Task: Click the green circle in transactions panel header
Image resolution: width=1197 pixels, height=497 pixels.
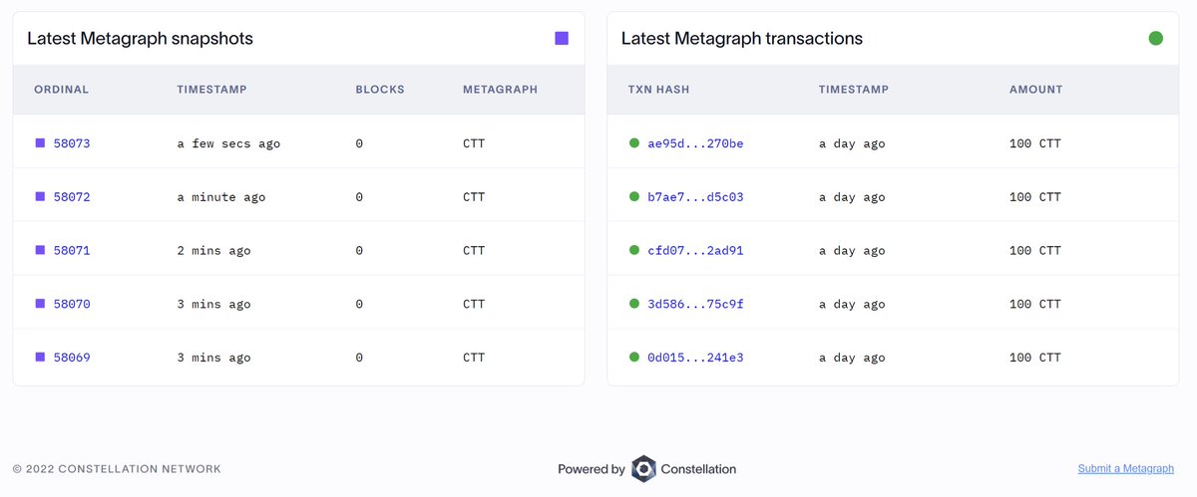Action: [1156, 39]
